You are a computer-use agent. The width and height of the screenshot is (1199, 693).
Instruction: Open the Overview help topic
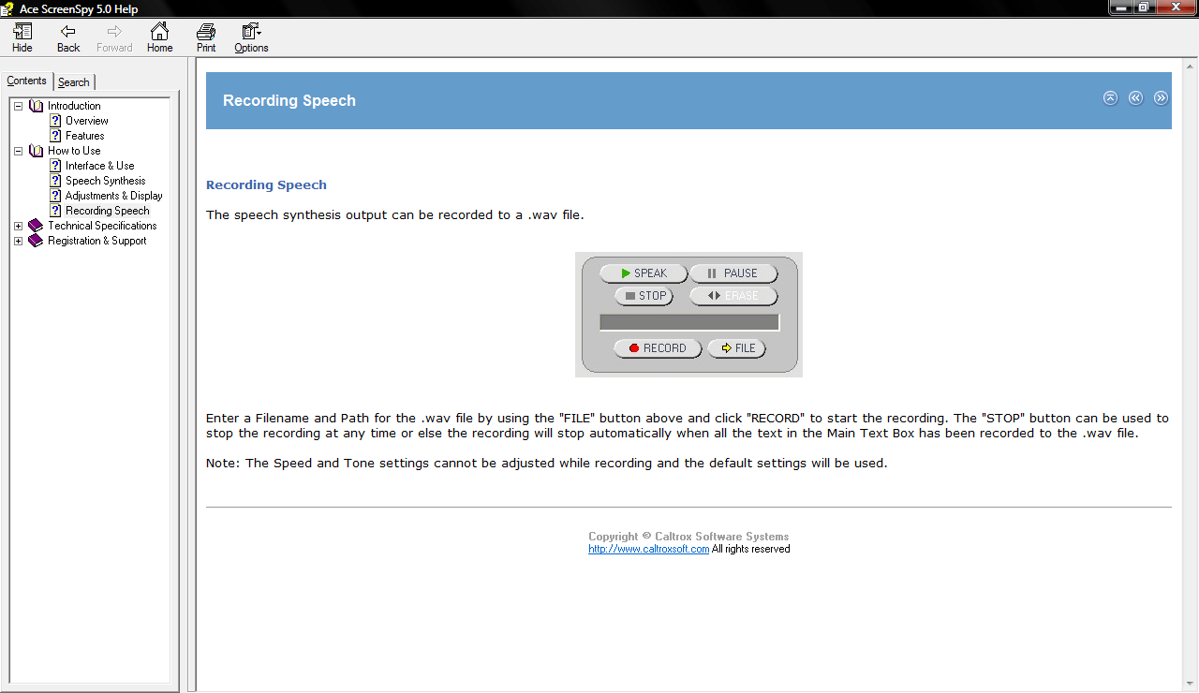click(x=87, y=121)
